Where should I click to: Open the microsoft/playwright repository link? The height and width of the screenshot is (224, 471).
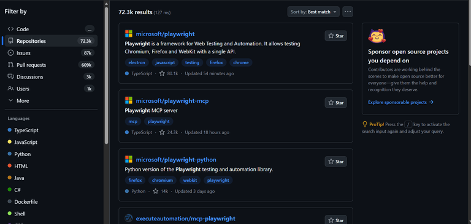[165, 34]
